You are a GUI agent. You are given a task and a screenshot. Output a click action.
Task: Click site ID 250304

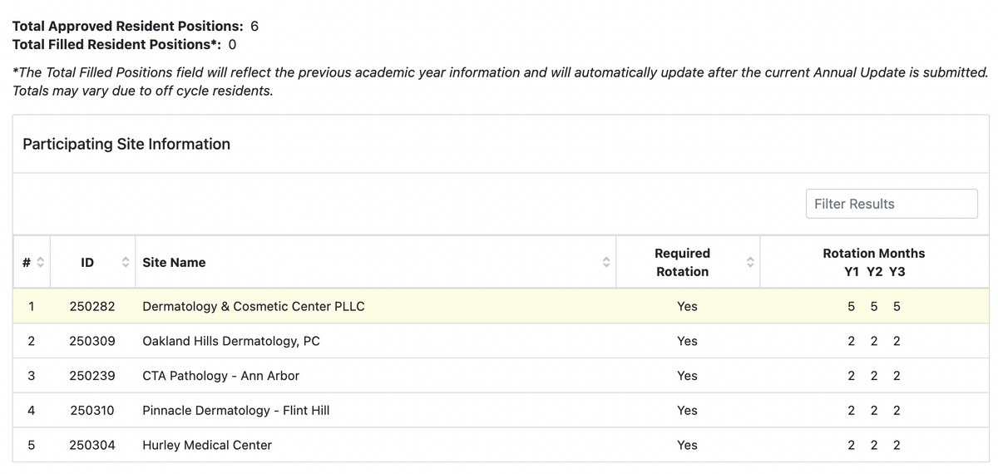point(92,445)
